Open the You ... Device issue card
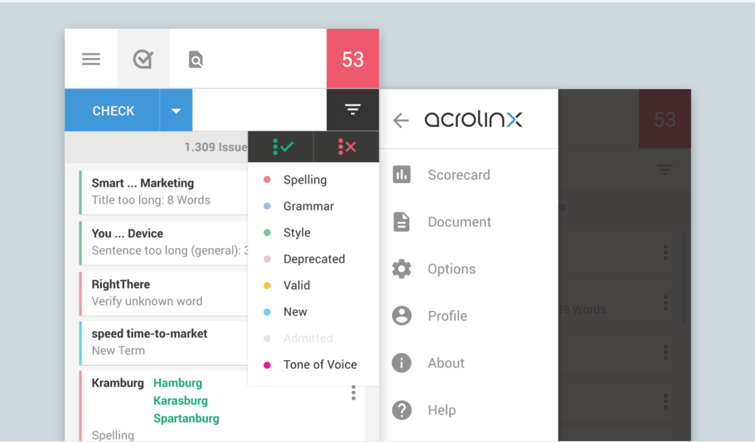This screenshot has width=755, height=442. click(x=164, y=243)
